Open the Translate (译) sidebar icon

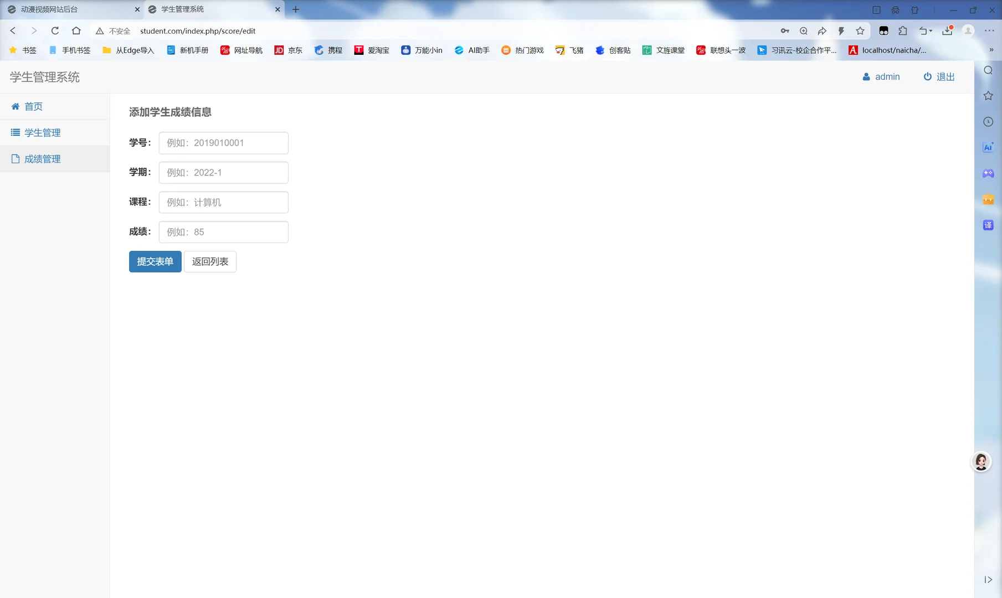point(988,225)
